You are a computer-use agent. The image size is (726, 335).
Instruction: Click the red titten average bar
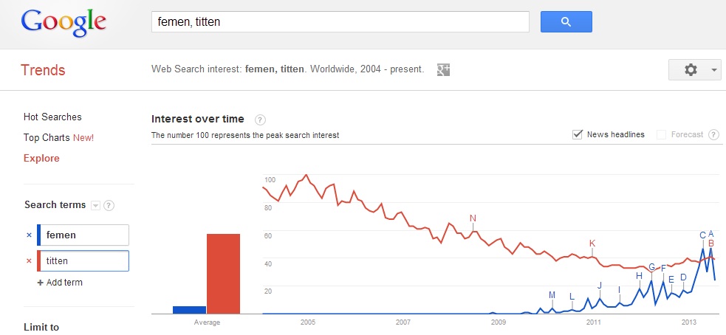click(x=223, y=274)
